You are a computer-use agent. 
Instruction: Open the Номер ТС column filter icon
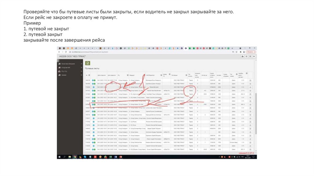pyautogui.click(x=169, y=74)
